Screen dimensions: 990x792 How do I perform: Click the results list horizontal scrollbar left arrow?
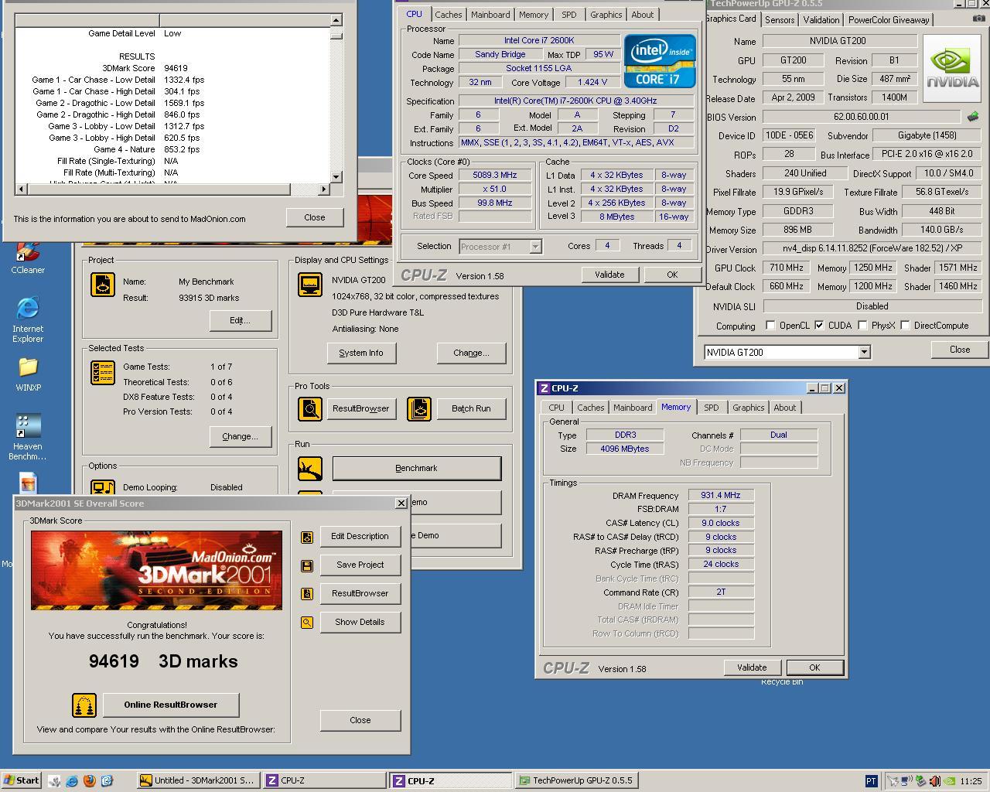coord(21,189)
